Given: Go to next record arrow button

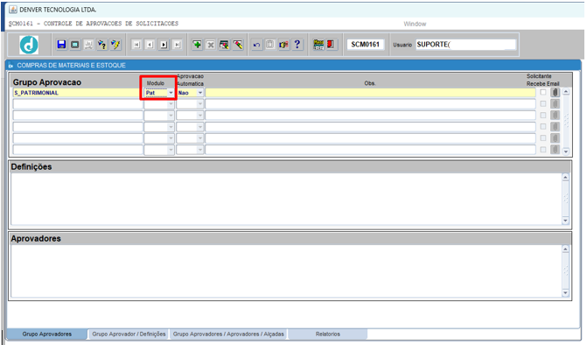Looking at the screenshot, I should coord(164,45).
